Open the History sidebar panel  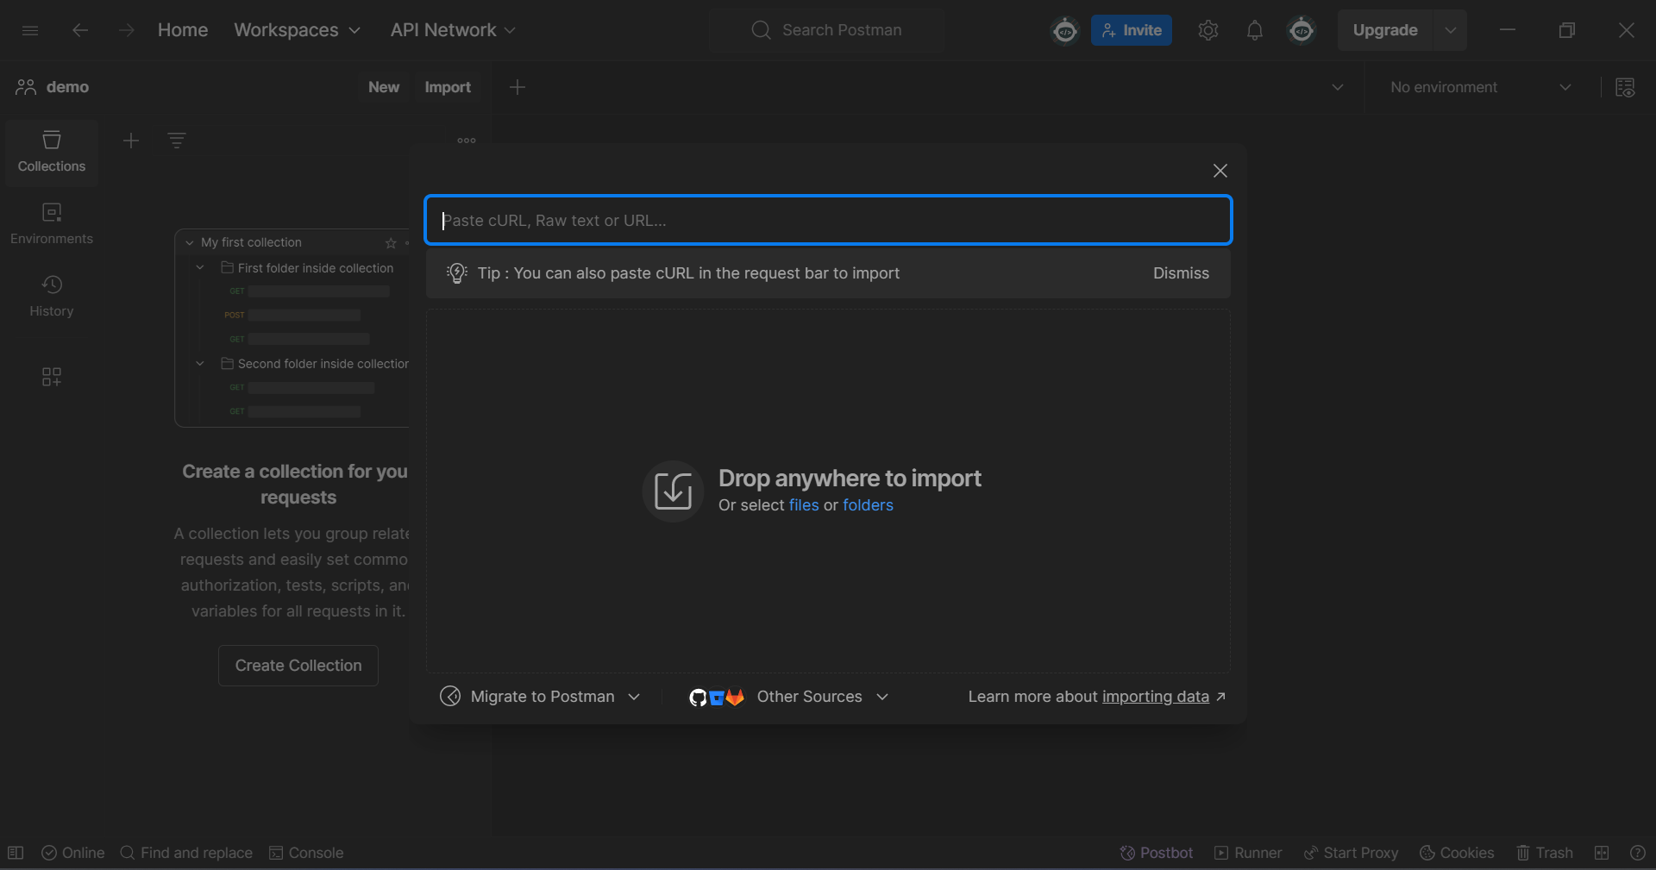pyautogui.click(x=52, y=297)
